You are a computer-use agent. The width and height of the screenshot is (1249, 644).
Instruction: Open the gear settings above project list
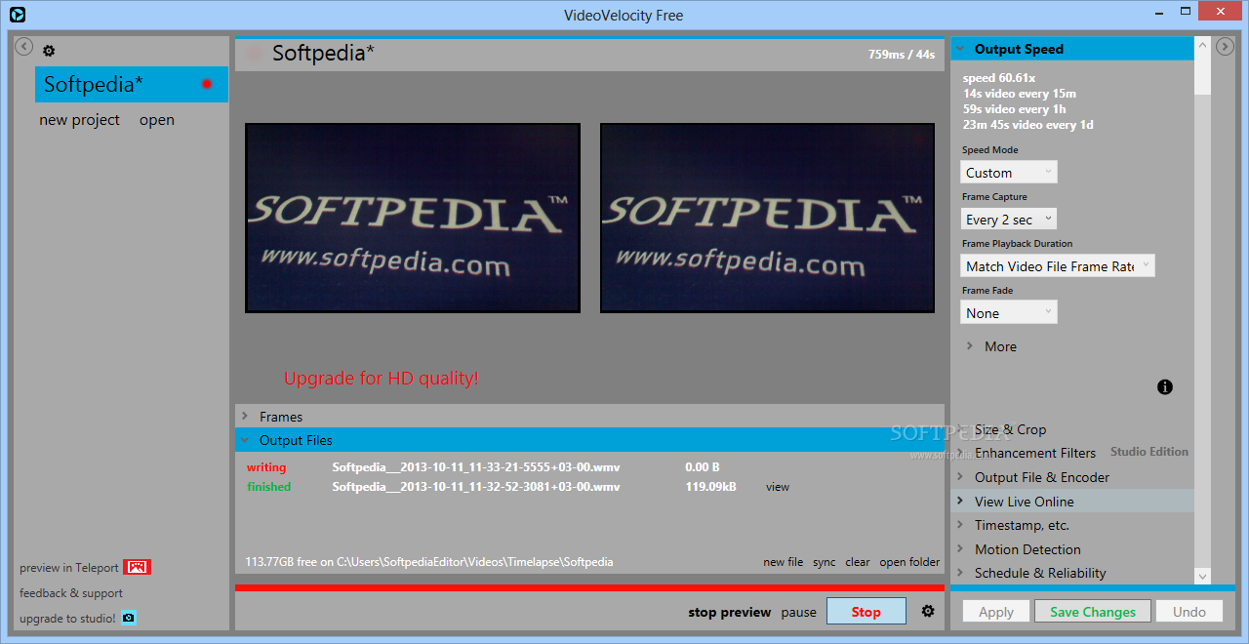tap(49, 51)
